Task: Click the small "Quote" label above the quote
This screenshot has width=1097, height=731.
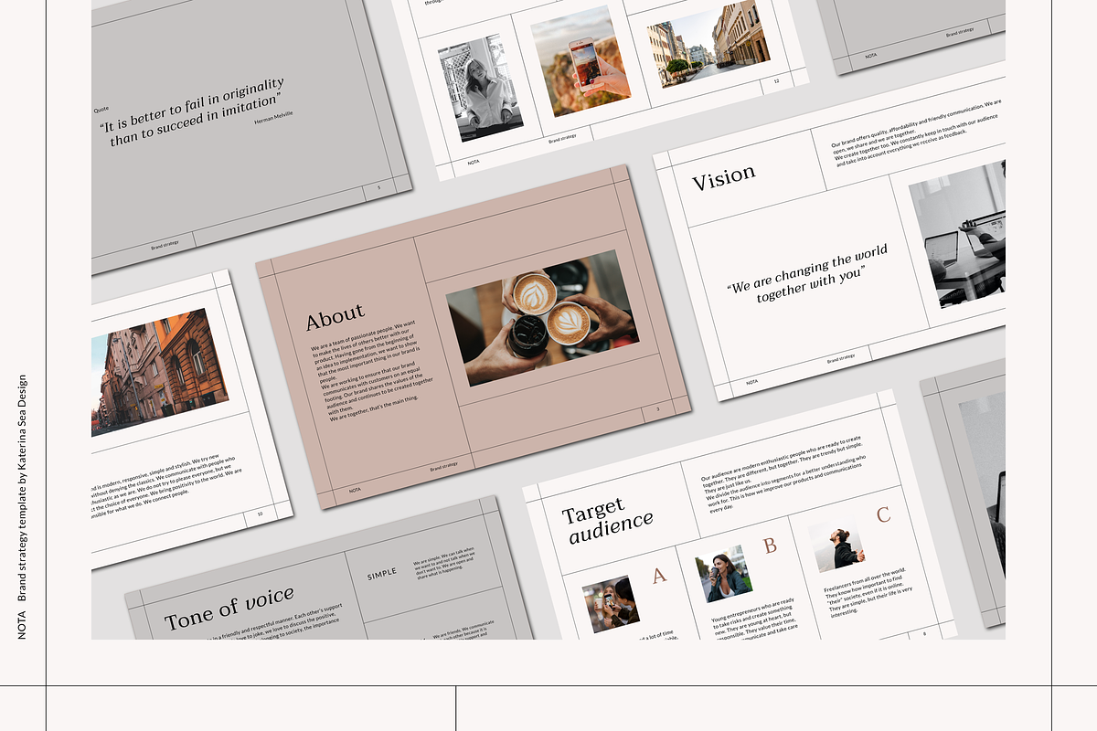Action: (101, 109)
